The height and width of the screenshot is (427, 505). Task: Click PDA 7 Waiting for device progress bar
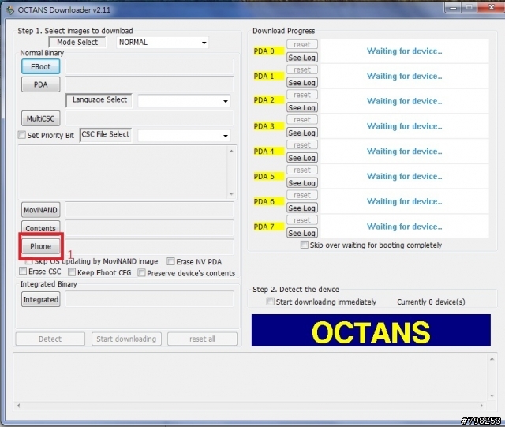click(x=405, y=227)
